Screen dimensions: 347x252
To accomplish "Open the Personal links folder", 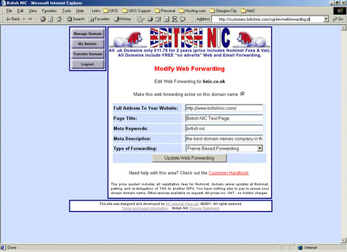I will click(165, 10).
